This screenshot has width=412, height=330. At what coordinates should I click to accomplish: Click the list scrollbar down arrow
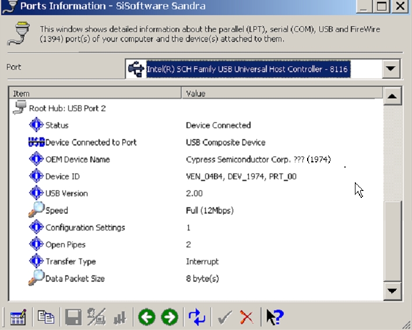click(392, 290)
